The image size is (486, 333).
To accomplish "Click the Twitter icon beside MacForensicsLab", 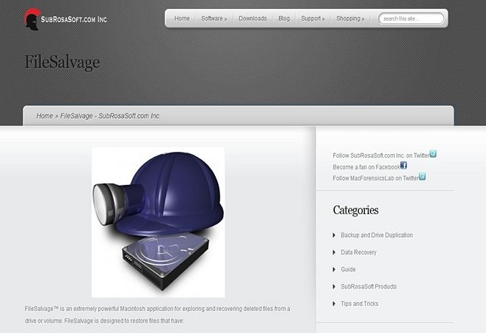I will (422, 176).
